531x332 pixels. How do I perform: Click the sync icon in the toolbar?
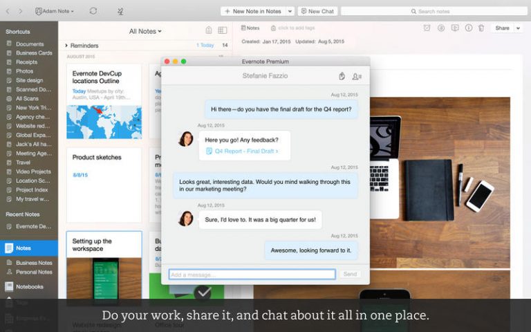click(93, 11)
